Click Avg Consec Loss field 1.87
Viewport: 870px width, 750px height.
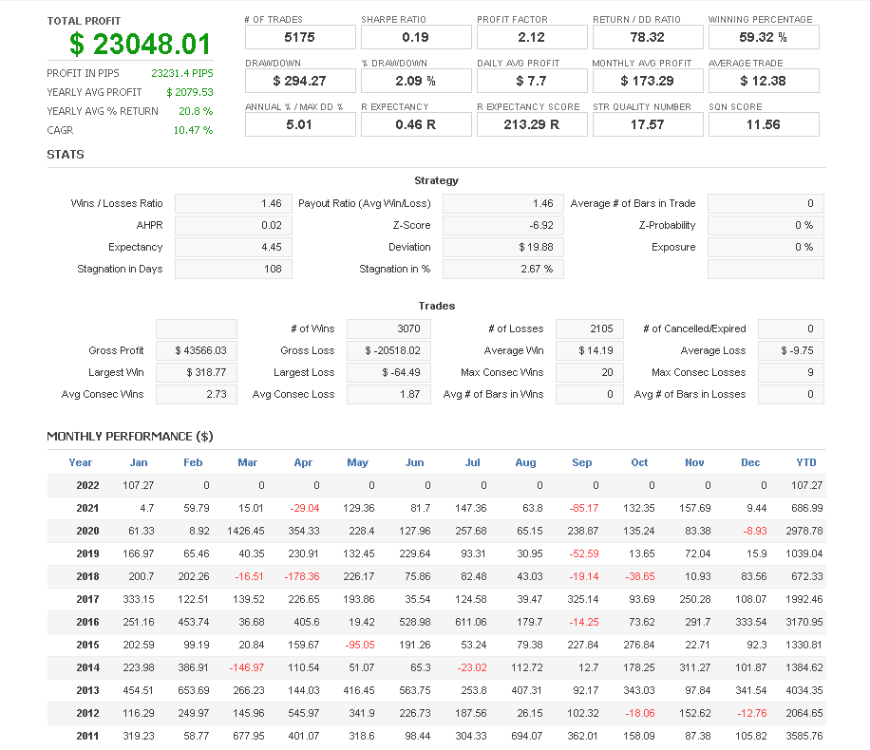pyautogui.click(x=389, y=394)
